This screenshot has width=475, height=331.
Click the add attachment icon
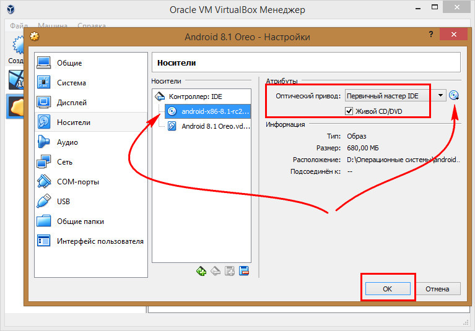230,271
